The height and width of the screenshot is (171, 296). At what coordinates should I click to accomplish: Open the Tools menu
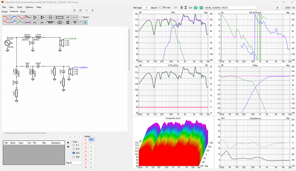[20, 7]
